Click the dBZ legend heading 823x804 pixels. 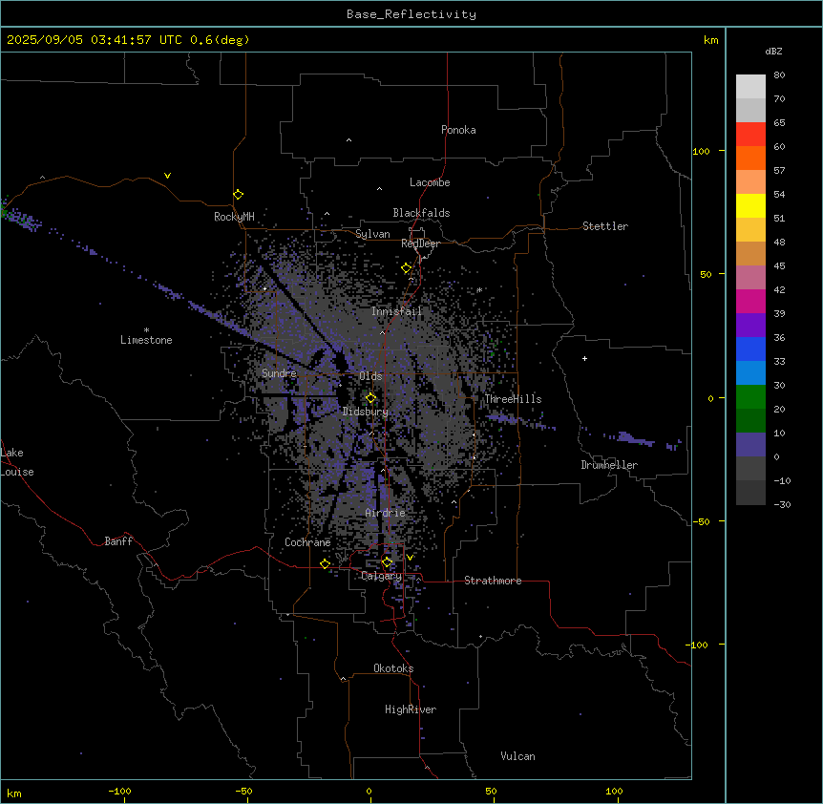click(x=773, y=51)
